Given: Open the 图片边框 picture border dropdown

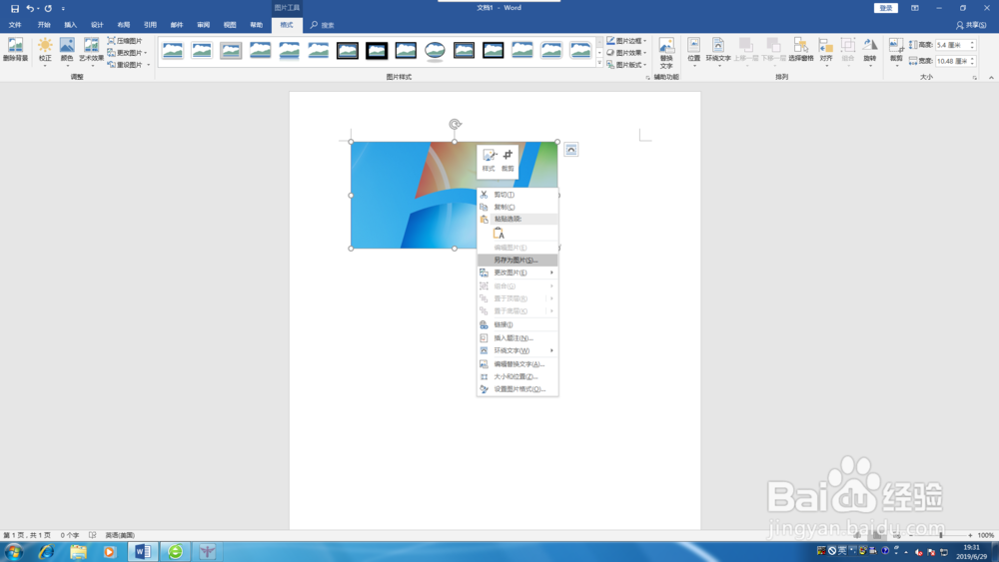Looking at the screenshot, I should 627,41.
